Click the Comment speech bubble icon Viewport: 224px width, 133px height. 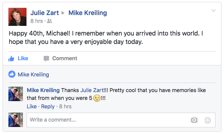46,59
